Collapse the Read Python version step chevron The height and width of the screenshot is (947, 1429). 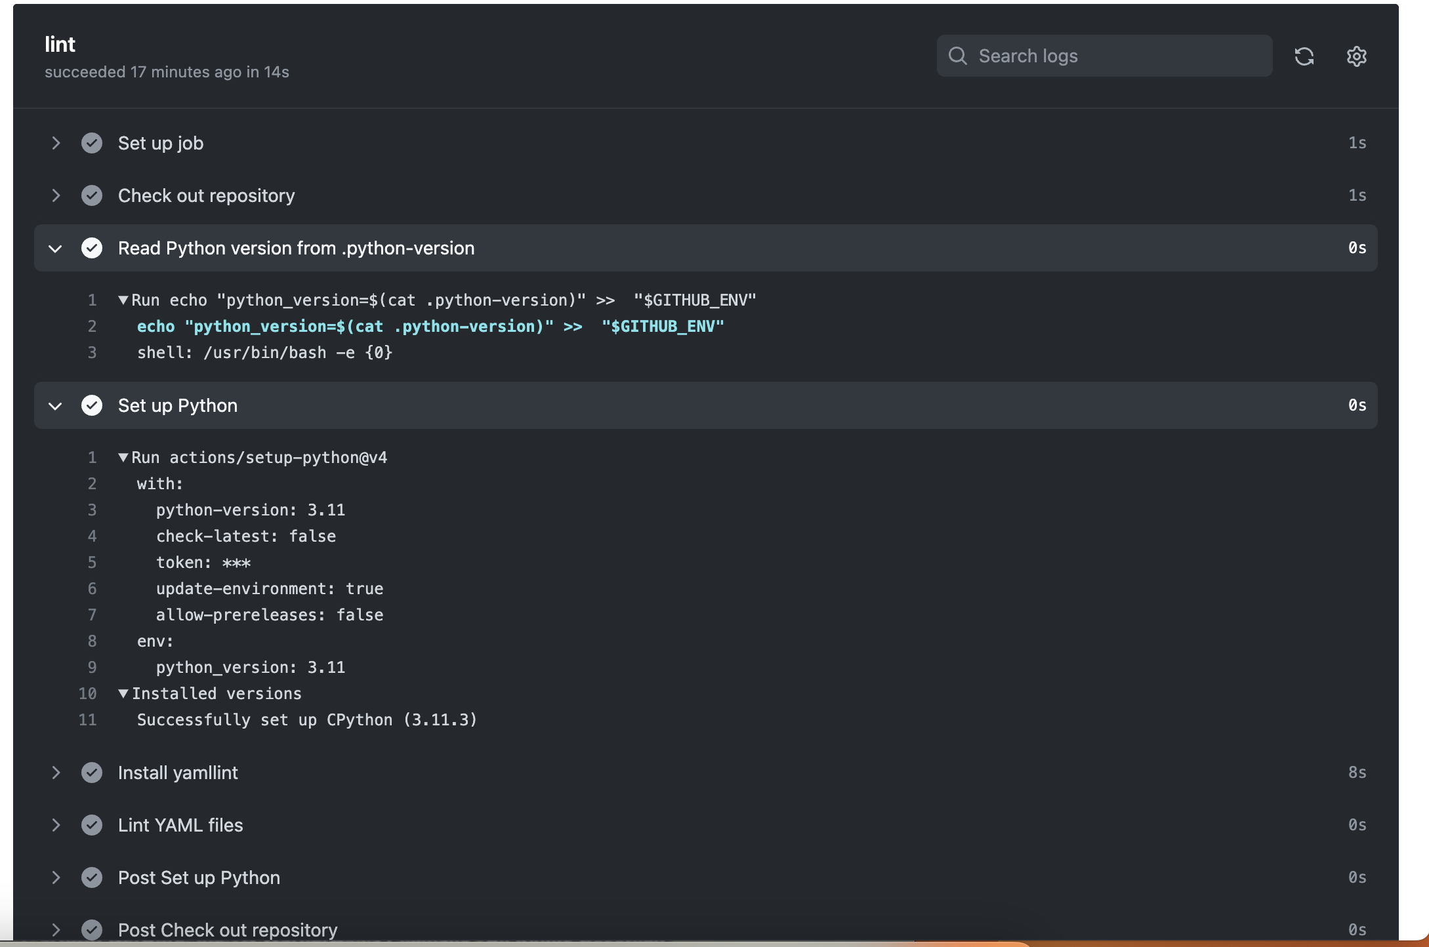(x=56, y=249)
